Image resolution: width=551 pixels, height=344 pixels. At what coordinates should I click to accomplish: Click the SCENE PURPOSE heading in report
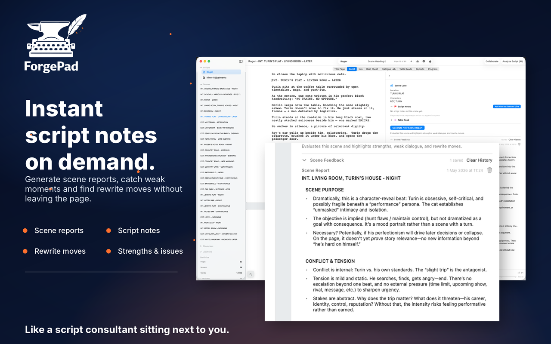point(325,190)
